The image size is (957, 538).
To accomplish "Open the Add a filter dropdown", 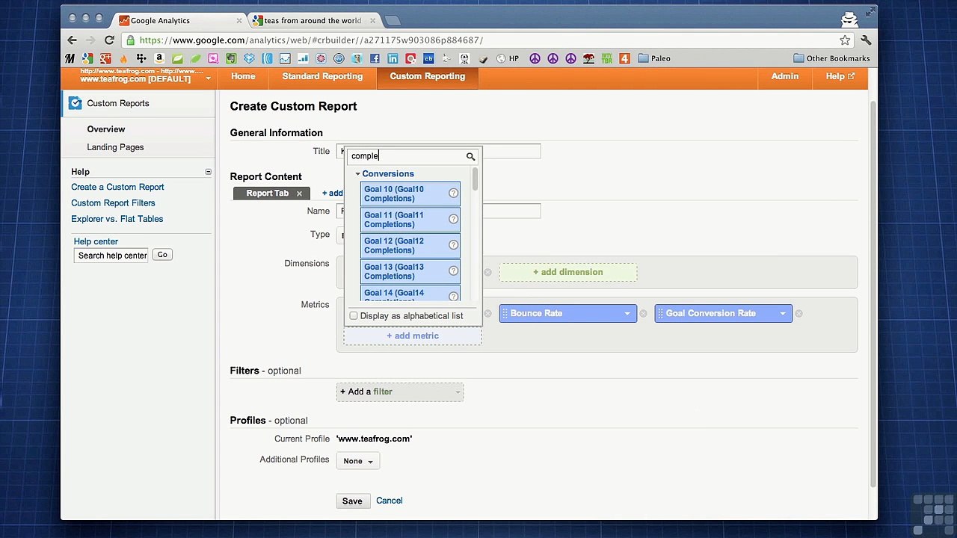I will 400,392.
